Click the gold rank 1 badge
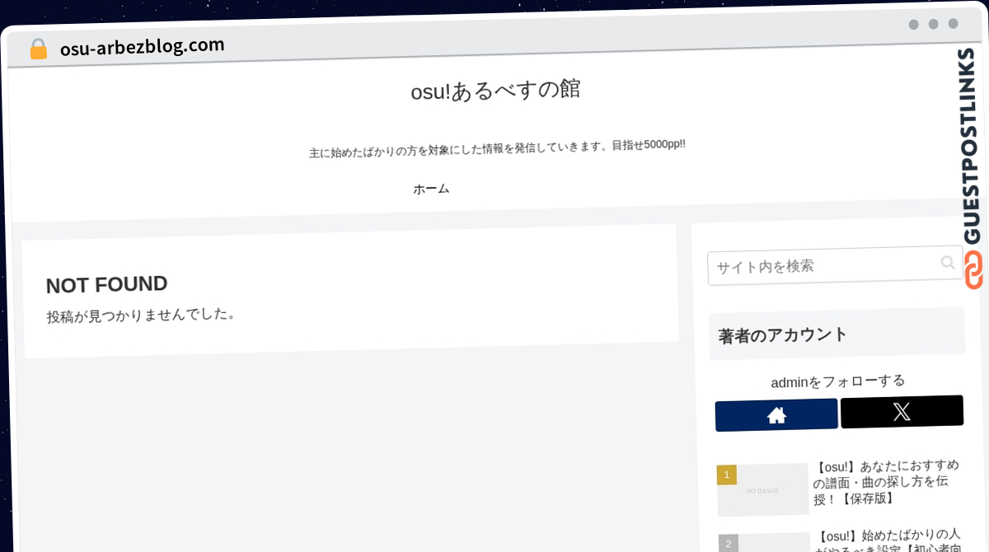Image resolution: width=989 pixels, height=552 pixels. pos(726,475)
